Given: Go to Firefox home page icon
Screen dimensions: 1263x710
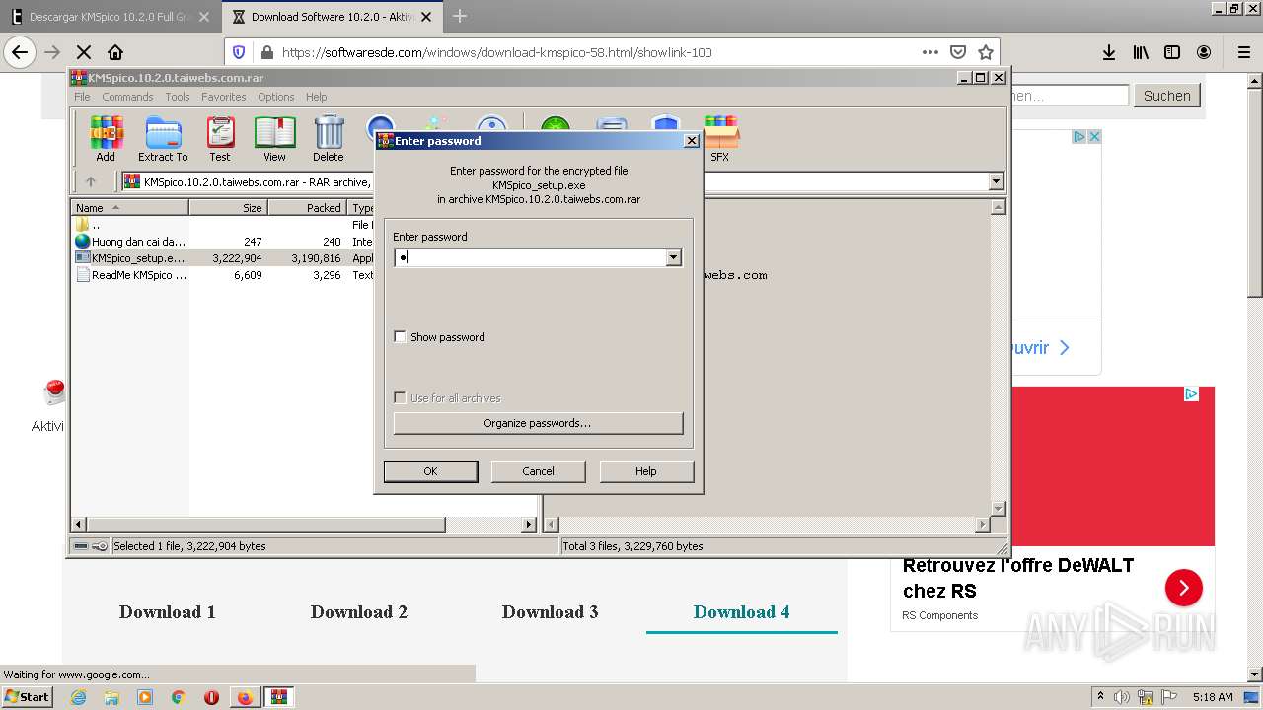Looking at the screenshot, I should point(115,52).
